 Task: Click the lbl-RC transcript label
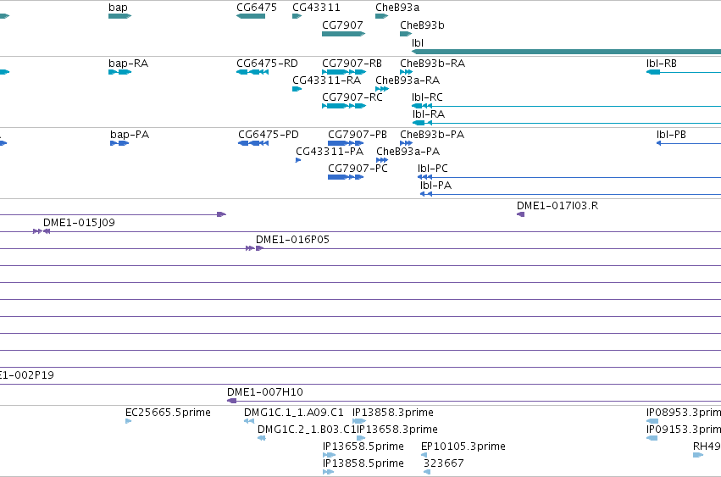pos(427,97)
